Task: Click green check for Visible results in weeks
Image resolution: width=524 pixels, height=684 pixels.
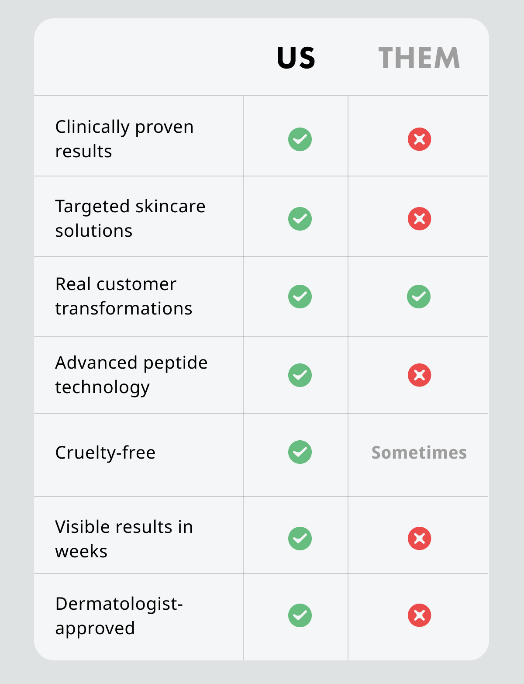Action: (x=300, y=539)
